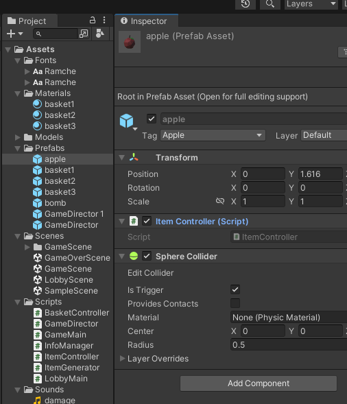Expand the first Ramche font asset
The width and height of the screenshot is (347, 404).
[x=27, y=71]
